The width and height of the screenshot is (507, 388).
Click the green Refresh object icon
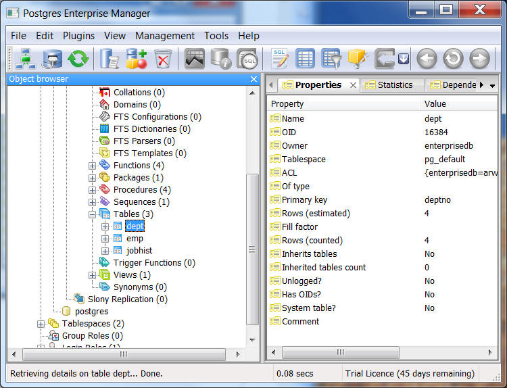[78, 59]
